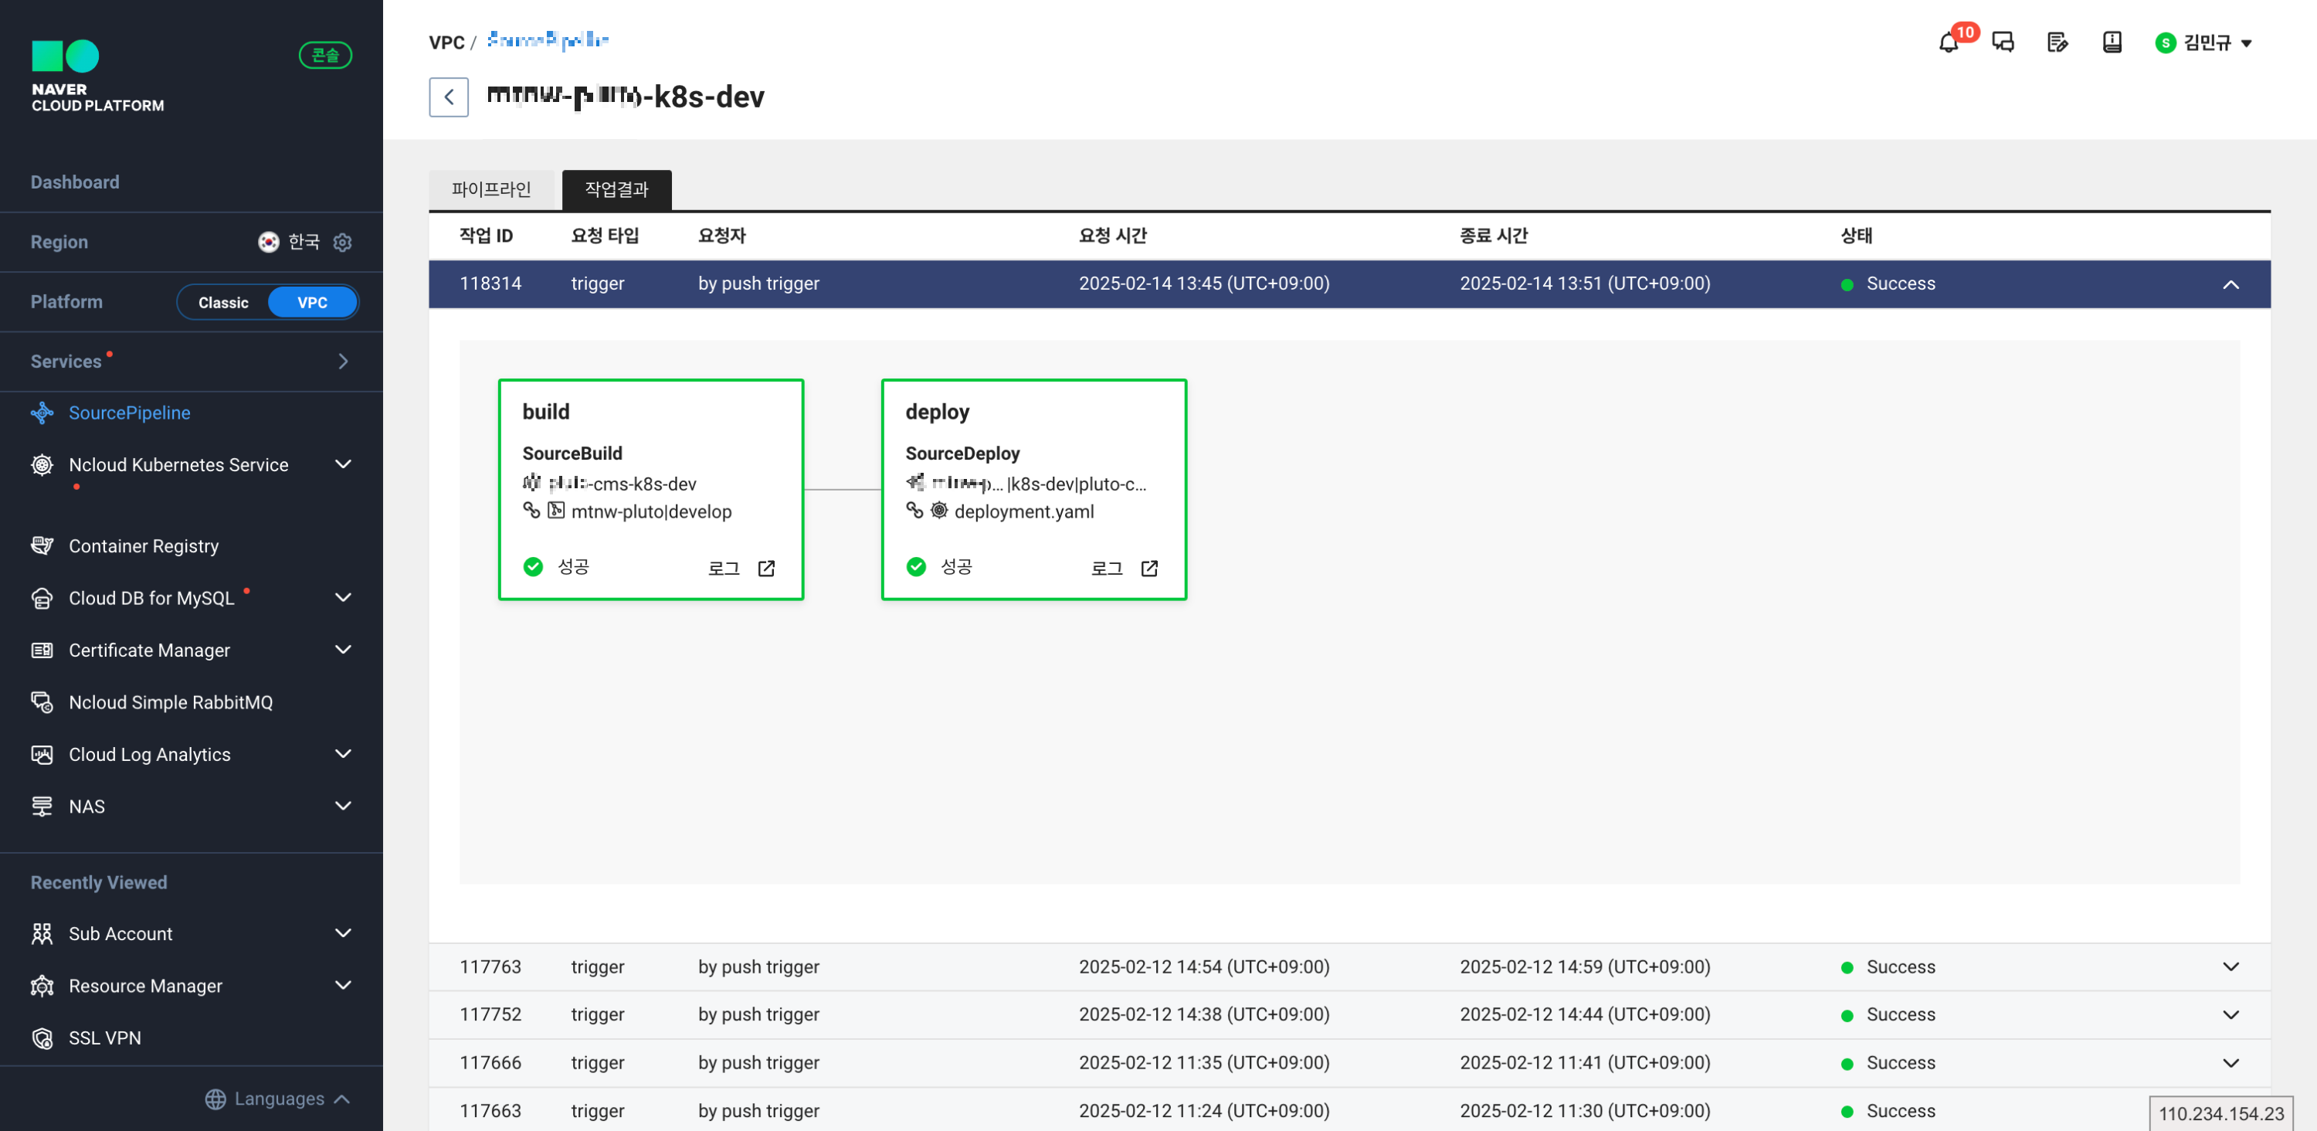Click the chat support icon in header
The height and width of the screenshot is (1131, 2317).
2003,42
